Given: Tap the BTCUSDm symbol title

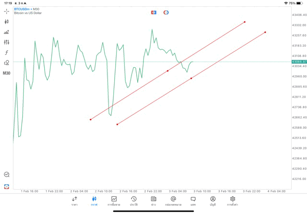Looking at the screenshot, I should pos(25,9).
